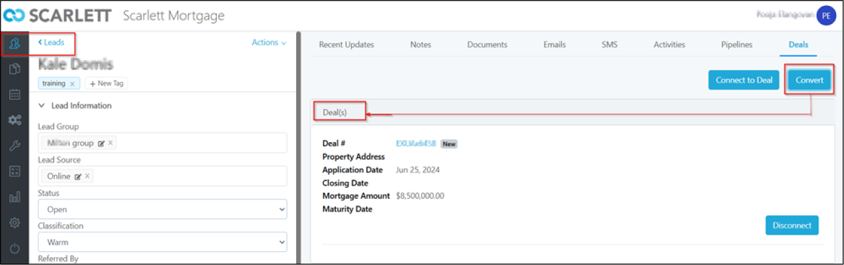Edit the Online lead source entry
The width and height of the screenshot is (844, 265).
point(78,176)
